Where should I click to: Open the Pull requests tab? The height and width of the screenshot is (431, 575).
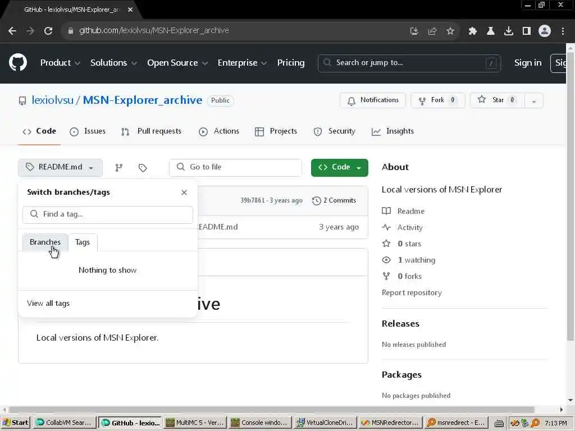click(151, 131)
